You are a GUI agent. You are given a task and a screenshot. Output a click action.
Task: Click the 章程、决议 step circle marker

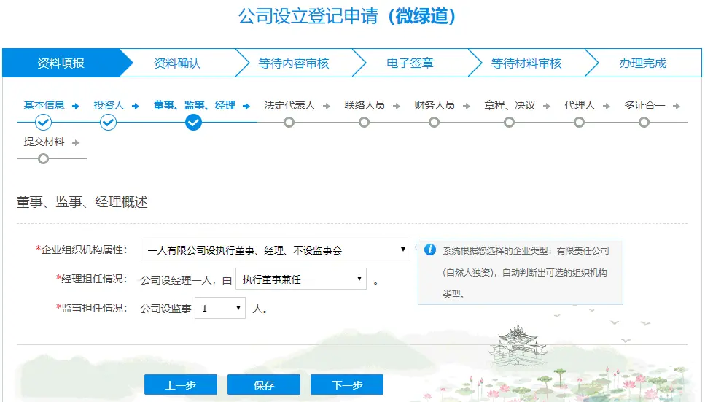[x=509, y=122]
